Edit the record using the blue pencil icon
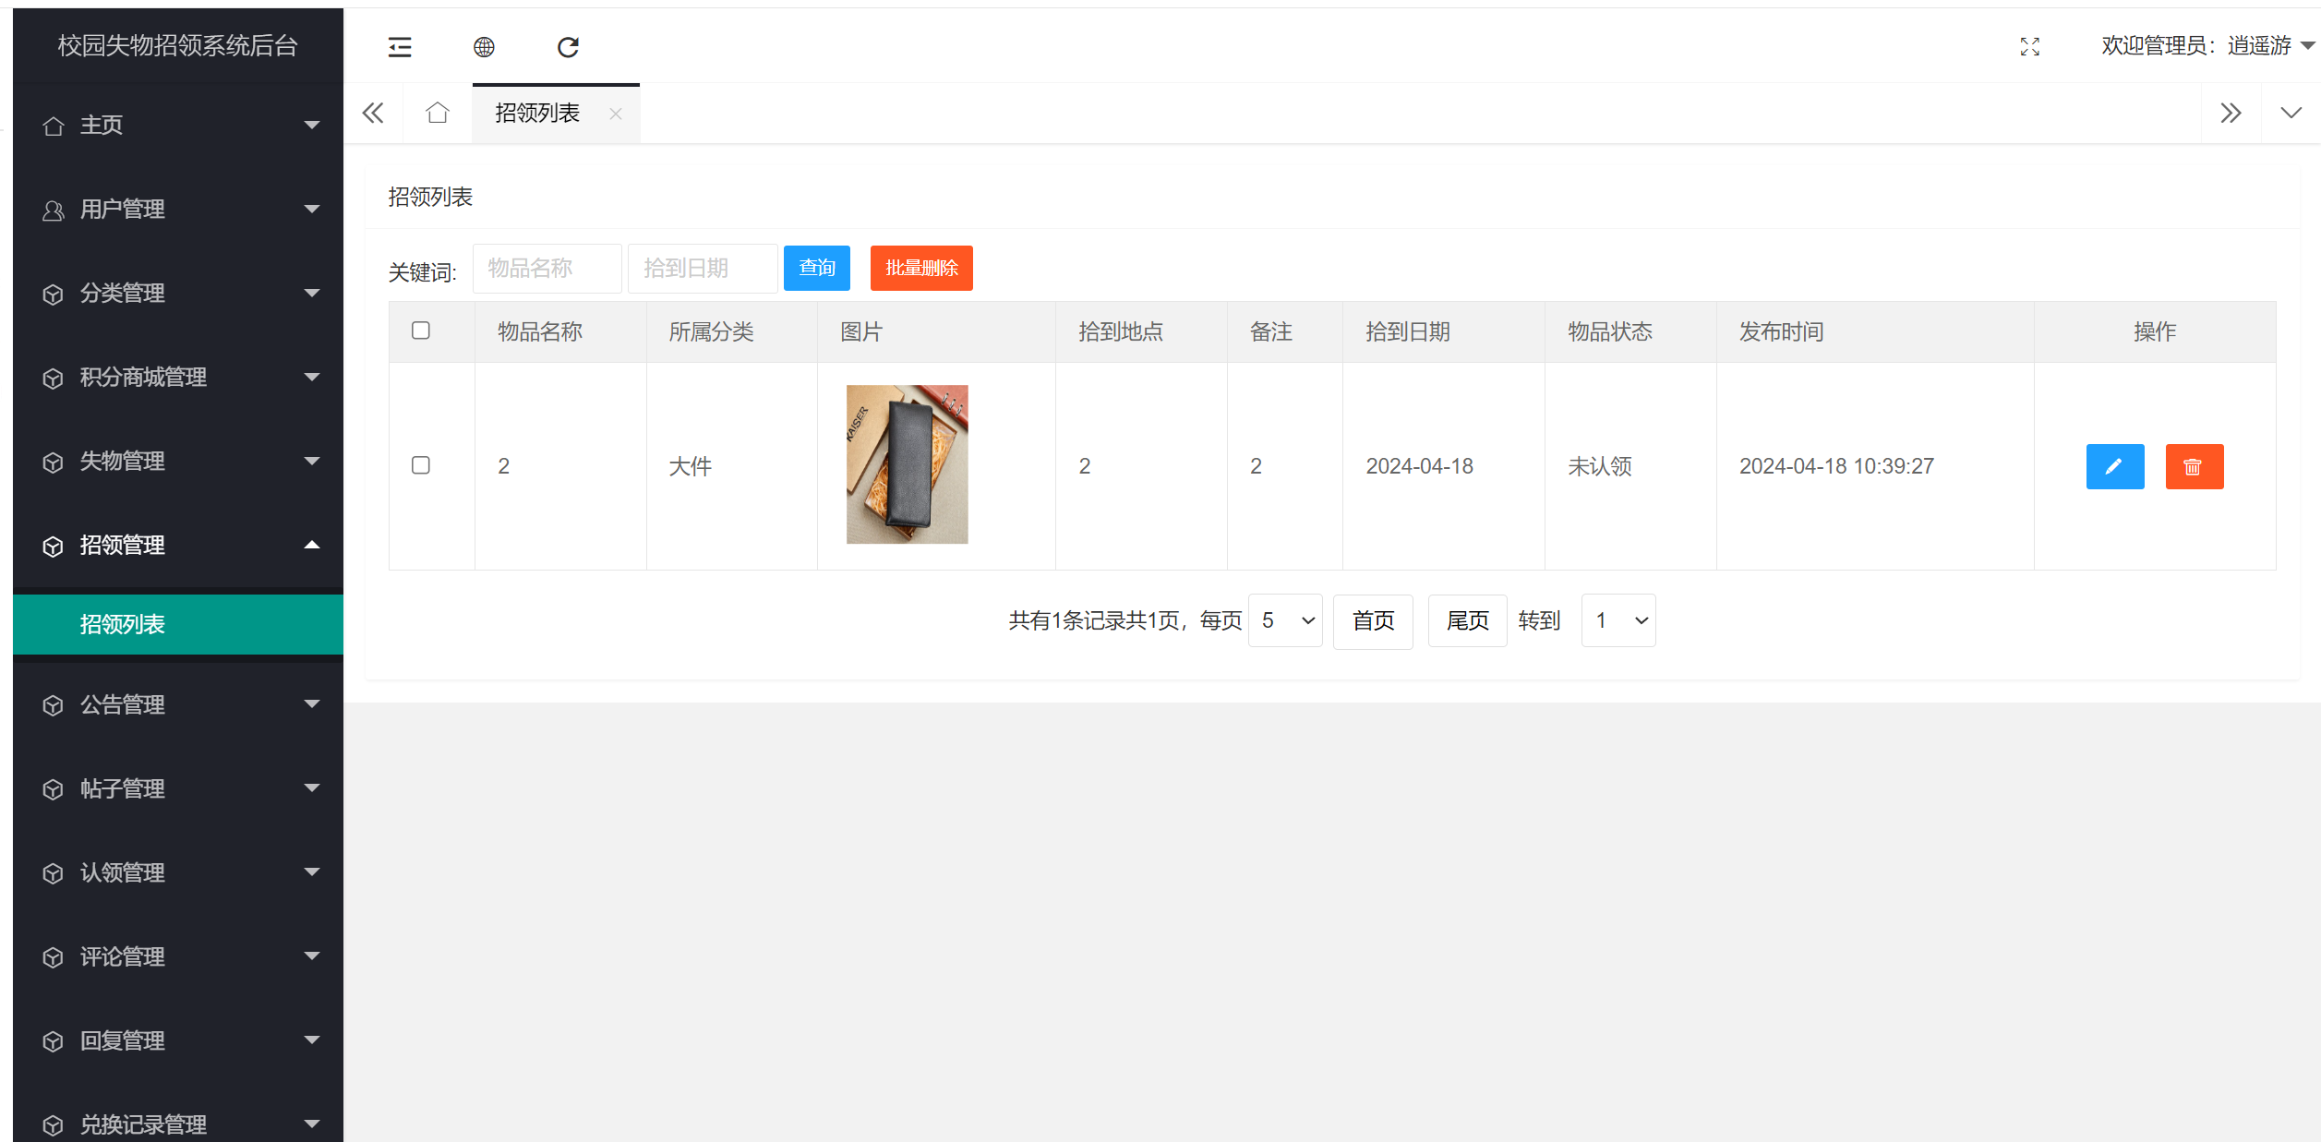The height and width of the screenshot is (1142, 2321). pos(2115,466)
